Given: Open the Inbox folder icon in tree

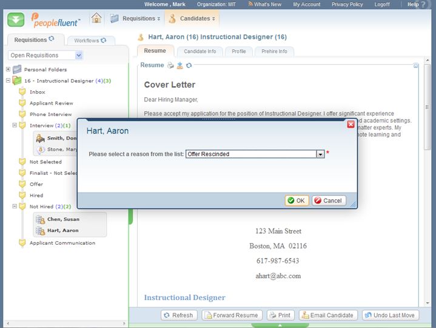Looking at the screenshot, I should (x=22, y=92).
